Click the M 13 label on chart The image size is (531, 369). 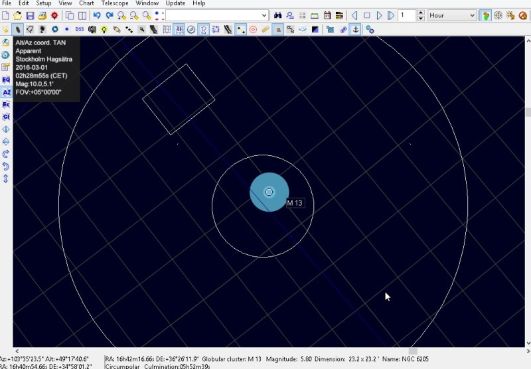pos(295,203)
